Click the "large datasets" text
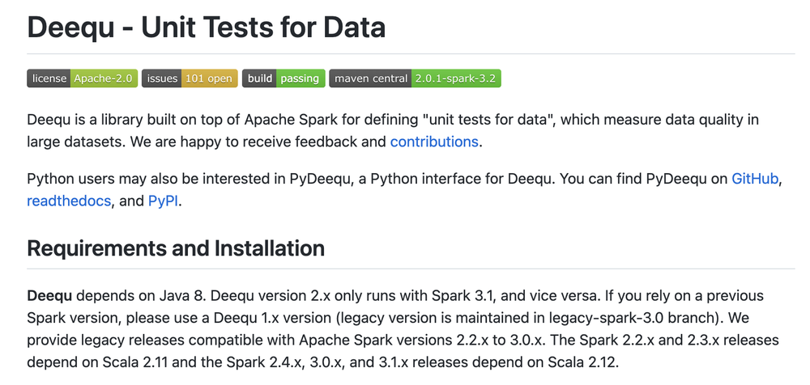The height and width of the screenshot is (385, 810). coord(76,142)
